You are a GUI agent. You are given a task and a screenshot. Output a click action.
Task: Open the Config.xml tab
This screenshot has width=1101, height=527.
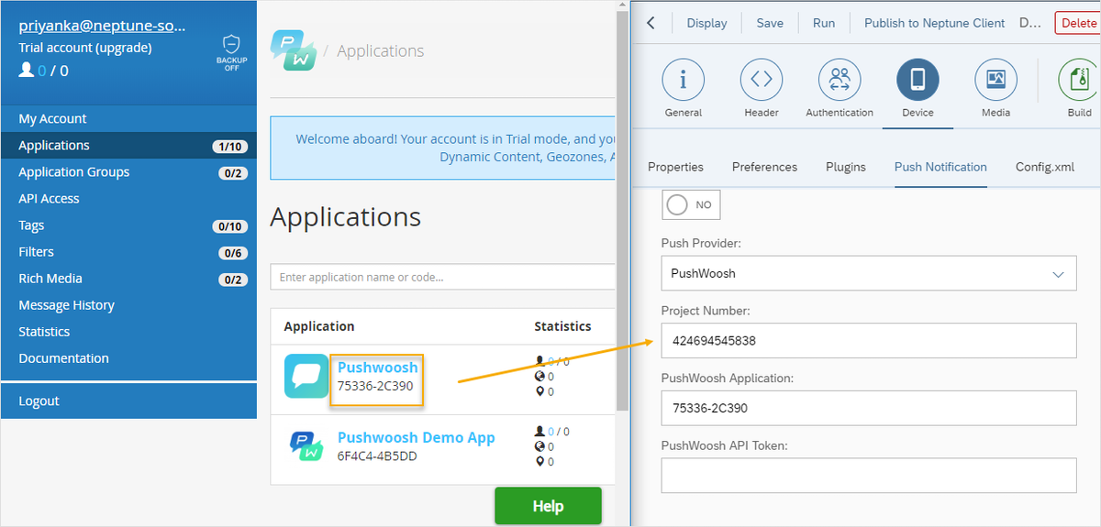(x=1044, y=167)
